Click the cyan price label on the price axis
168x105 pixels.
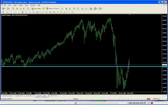pos(165,67)
